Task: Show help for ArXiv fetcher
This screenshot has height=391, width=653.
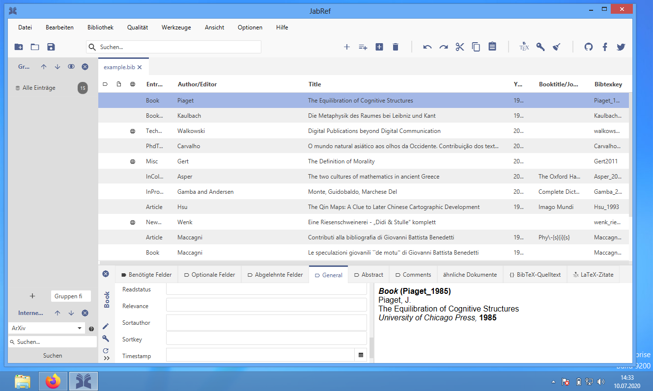Action: point(91,329)
